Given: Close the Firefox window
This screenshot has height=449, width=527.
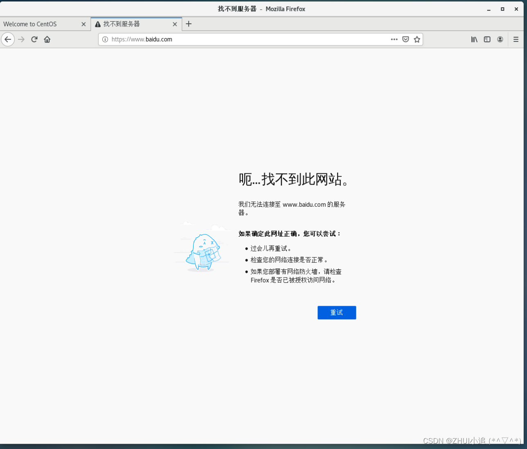Looking at the screenshot, I should click(516, 9).
